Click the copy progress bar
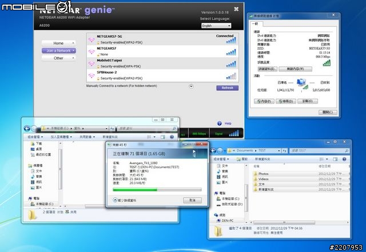366x252 pixels. click(x=157, y=190)
